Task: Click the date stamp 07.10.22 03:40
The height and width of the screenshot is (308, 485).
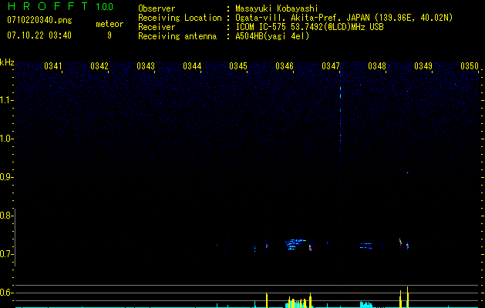Action: pos(39,35)
